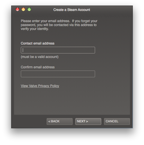Image resolution: width=144 pixels, height=145 pixels.
Task: Click the 'Please enter your email address' instructions
Action: (x=59, y=25)
